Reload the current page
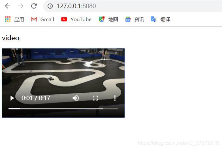This screenshot has width=222, height=149. [x=34, y=6]
